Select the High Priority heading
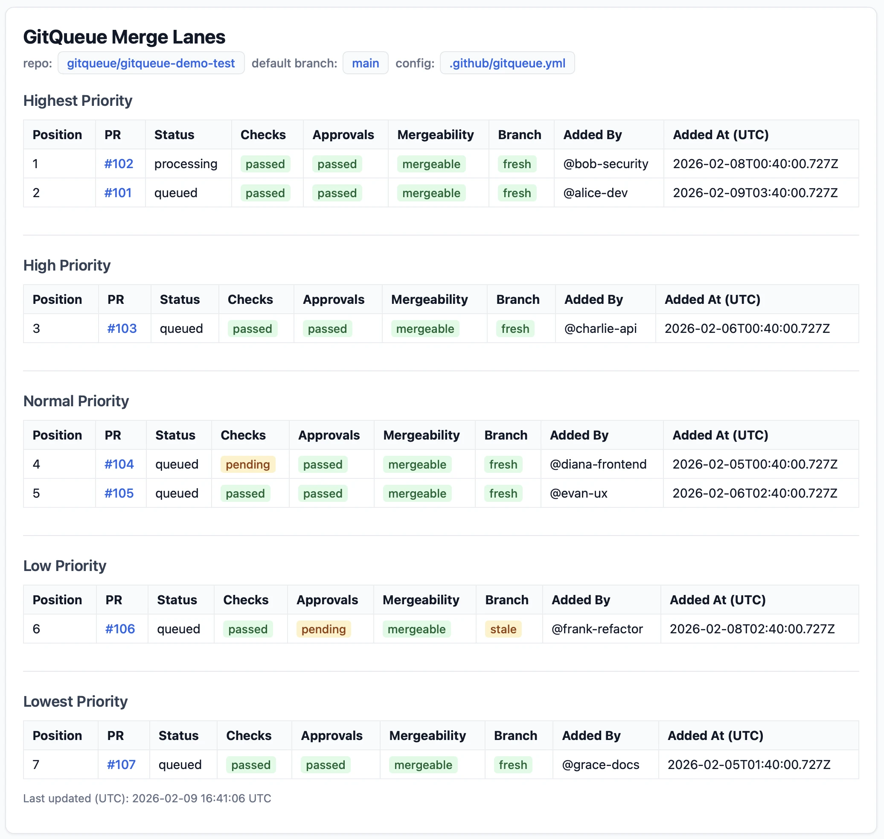 coord(67,265)
